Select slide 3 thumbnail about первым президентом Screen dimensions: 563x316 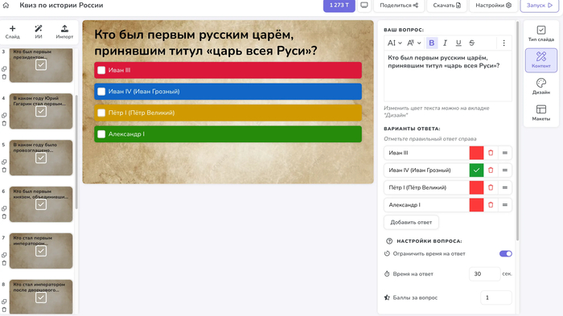[41, 65]
